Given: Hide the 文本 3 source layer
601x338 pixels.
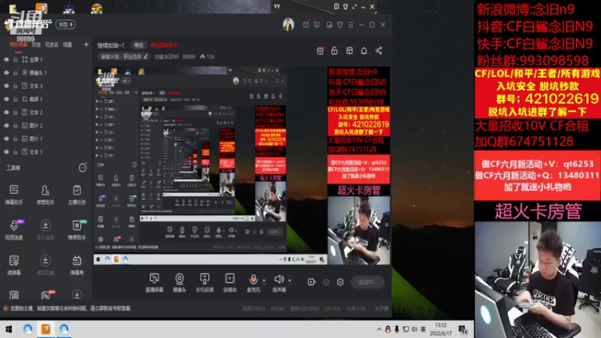Looking at the screenshot, I should 7,86.
